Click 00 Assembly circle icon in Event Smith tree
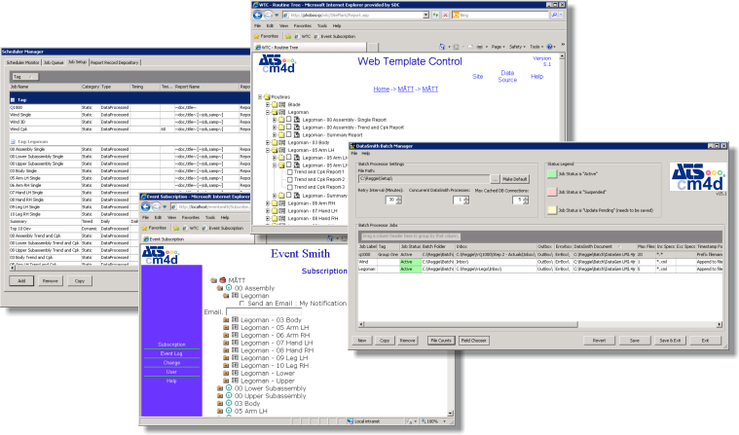Image resolution: width=739 pixels, height=435 pixels. tap(229, 287)
